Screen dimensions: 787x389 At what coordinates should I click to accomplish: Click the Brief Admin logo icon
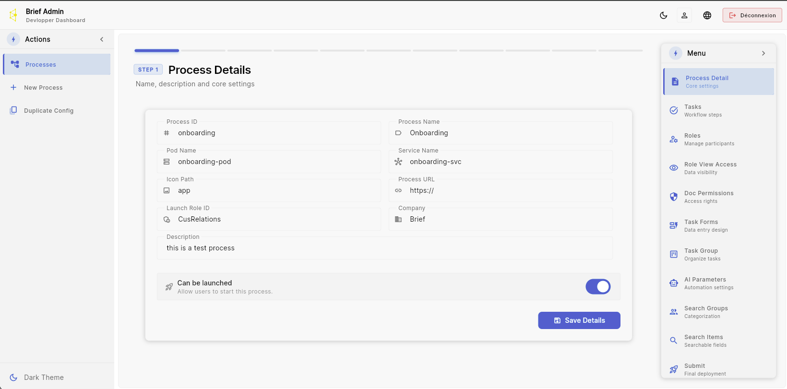(13, 15)
